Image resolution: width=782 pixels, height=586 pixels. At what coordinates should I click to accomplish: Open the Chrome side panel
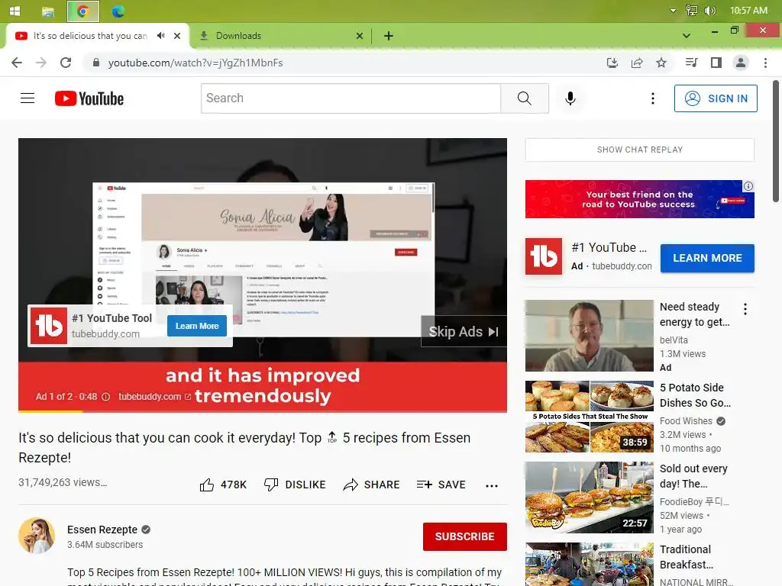click(x=716, y=63)
